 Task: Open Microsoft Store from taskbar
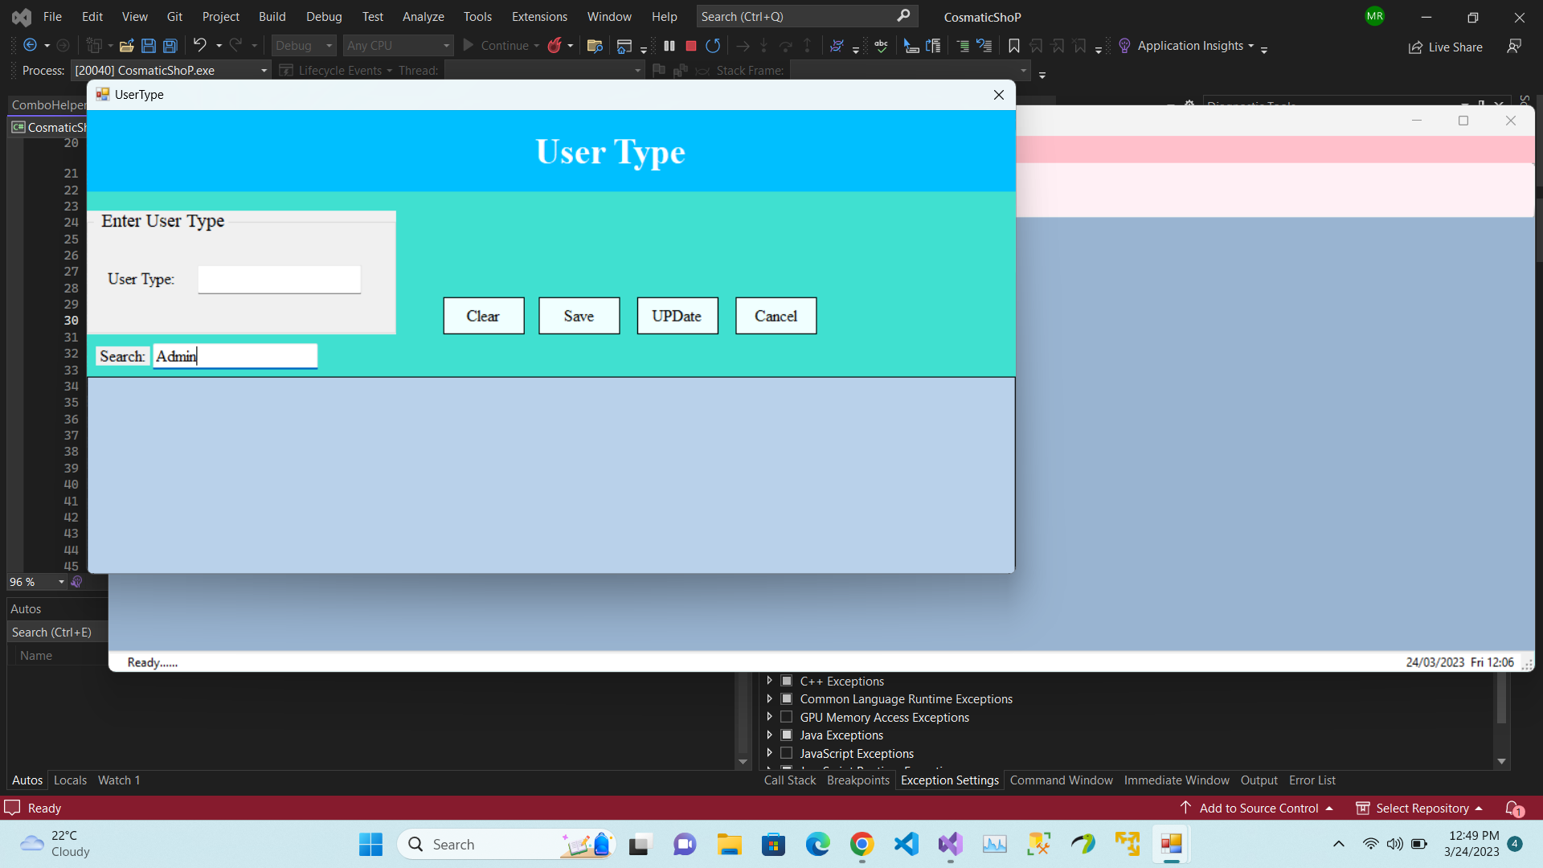pos(773,844)
